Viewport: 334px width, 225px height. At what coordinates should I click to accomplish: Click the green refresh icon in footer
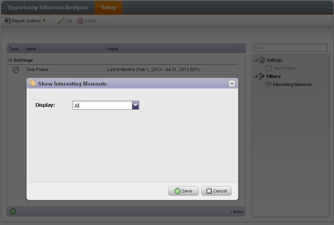tap(13, 211)
